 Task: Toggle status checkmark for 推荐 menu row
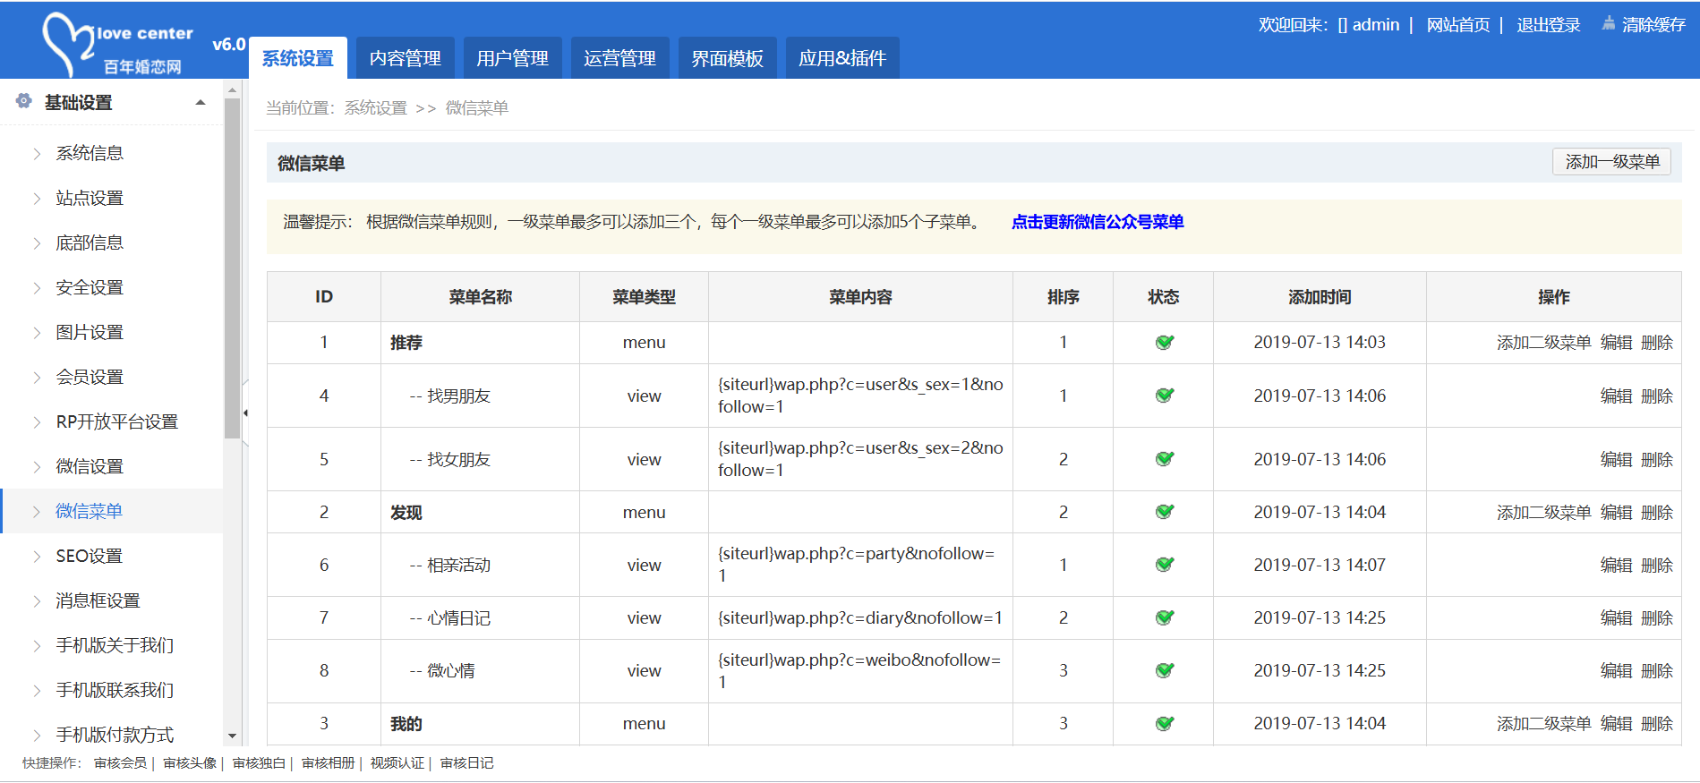[x=1164, y=343]
